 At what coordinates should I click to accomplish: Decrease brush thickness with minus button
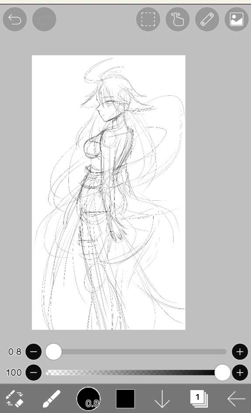pyautogui.click(x=33, y=352)
